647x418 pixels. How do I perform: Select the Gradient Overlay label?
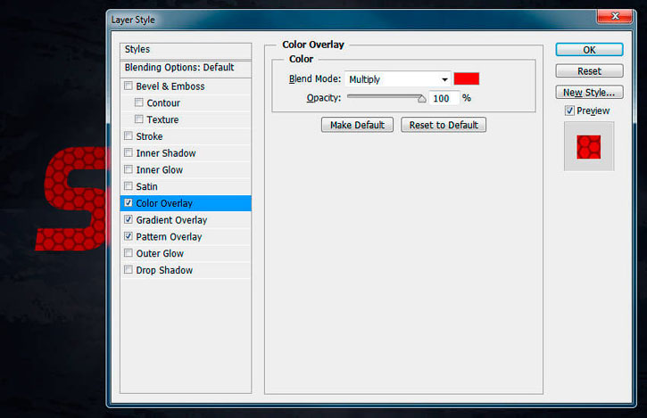coord(171,220)
